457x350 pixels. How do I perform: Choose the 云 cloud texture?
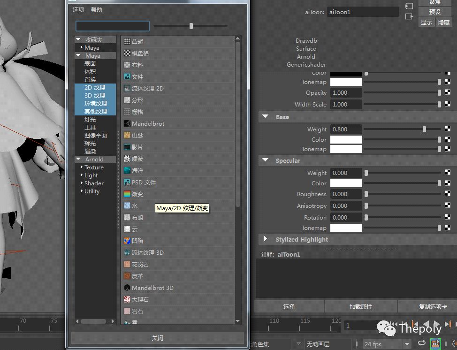click(x=178, y=229)
